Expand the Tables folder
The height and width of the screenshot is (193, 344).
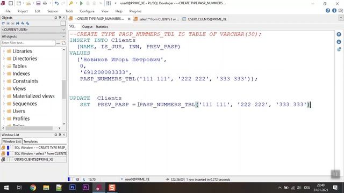[x=4, y=66]
